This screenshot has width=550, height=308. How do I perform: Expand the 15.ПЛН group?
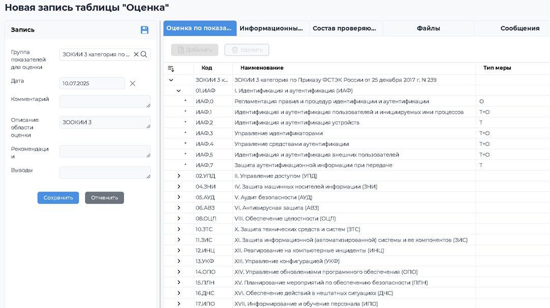[178, 283]
